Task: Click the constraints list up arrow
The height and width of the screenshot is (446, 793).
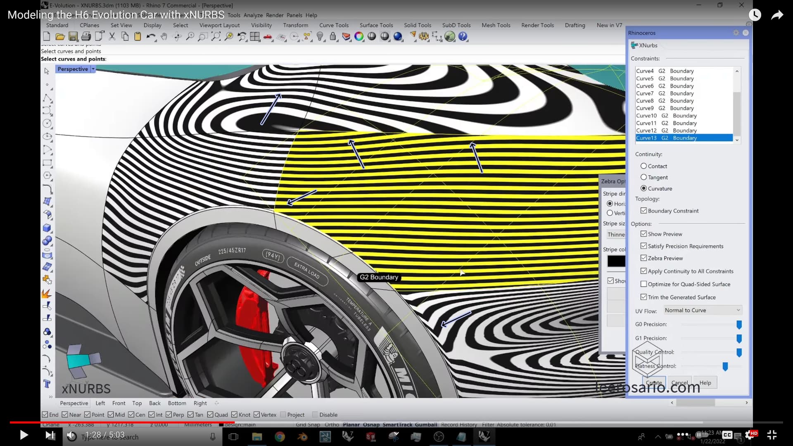Action: [x=737, y=71]
